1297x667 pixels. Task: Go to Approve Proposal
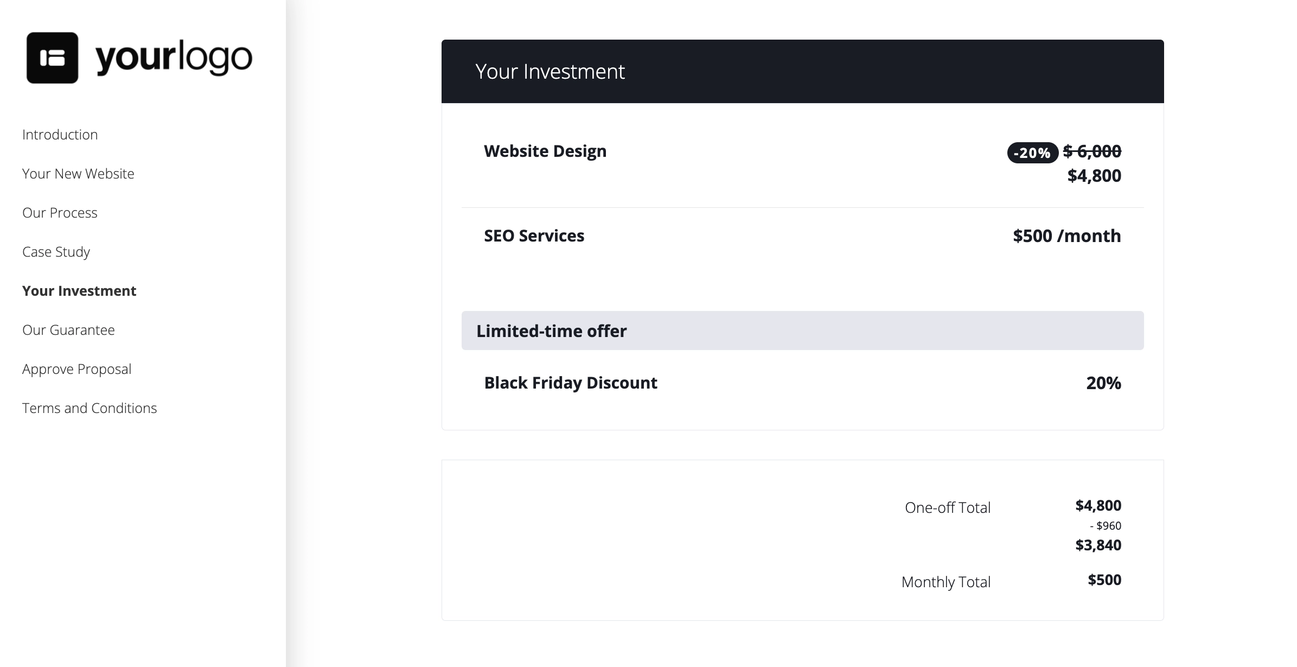click(76, 369)
